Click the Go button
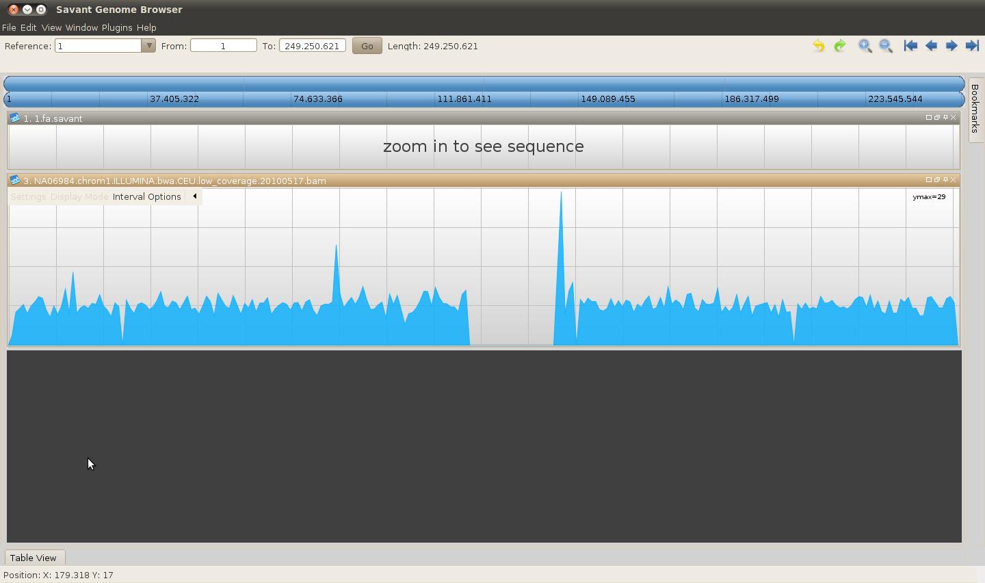The width and height of the screenshot is (985, 583). click(x=367, y=46)
